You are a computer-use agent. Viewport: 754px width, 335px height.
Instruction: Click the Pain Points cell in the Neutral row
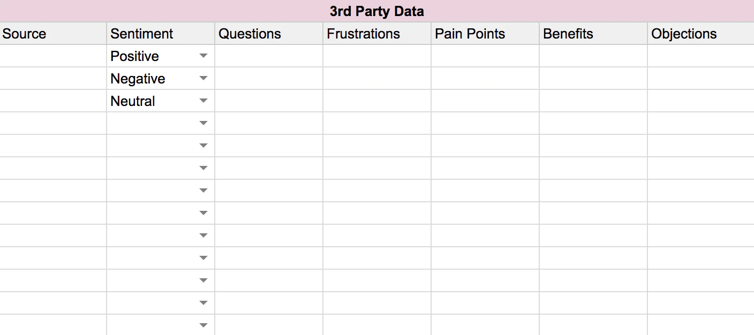click(x=485, y=101)
